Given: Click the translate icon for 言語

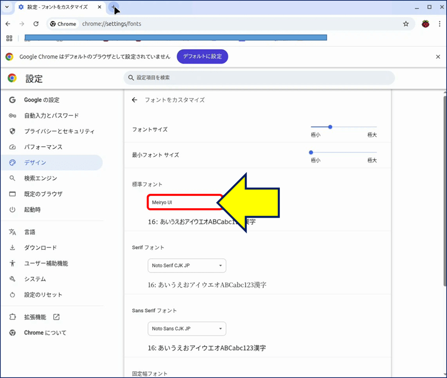Looking at the screenshot, I should (x=12, y=232).
